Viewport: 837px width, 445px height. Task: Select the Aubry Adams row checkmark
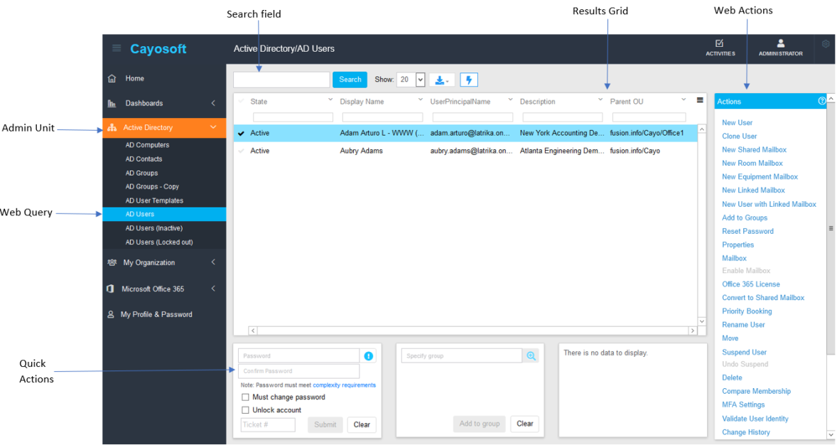click(242, 151)
